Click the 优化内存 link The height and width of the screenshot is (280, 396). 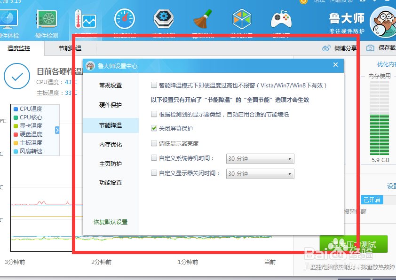point(387,64)
